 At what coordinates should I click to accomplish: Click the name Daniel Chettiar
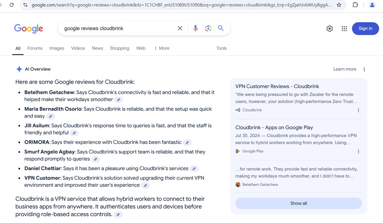[43, 168]
